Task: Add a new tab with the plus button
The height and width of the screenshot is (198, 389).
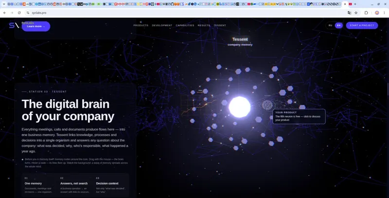Action: (355, 4)
